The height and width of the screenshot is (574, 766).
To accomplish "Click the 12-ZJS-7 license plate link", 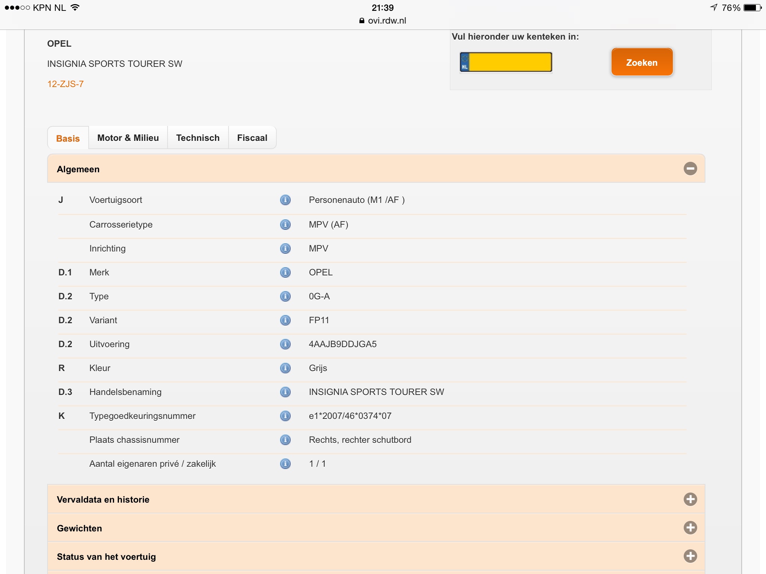I will 65,84.
